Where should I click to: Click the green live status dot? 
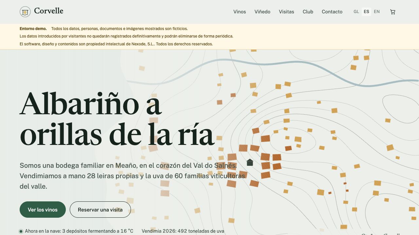(21, 231)
